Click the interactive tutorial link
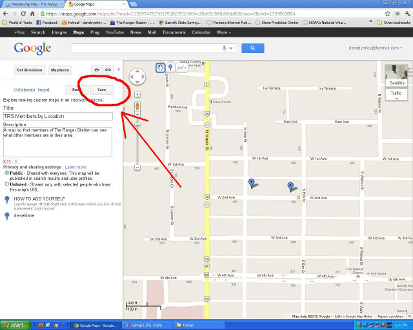 point(87,100)
